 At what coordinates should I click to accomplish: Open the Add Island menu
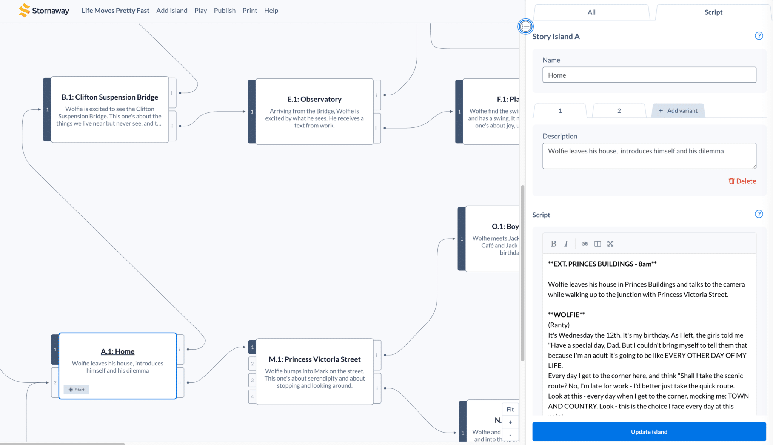coord(172,11)
